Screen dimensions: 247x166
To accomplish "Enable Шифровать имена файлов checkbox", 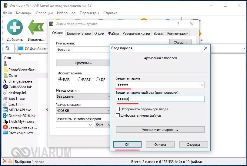I will click(118, 116).
